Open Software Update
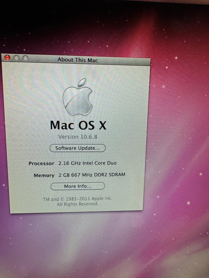The image size is (209, 278). [x=77, y=148]
